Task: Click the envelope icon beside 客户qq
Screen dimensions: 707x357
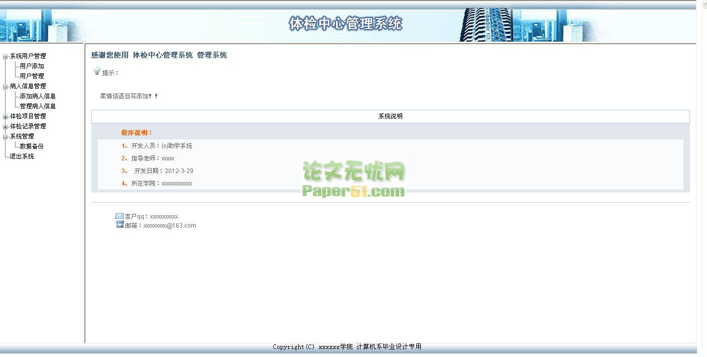Action: click(120, 216)
